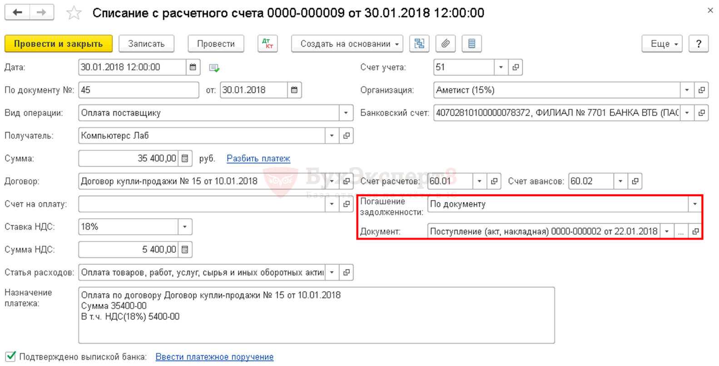The height and width of the screenshot is (366, 719).
Task: Expand Ставка НДС 18% dropdown
Action: coord(185,227)
